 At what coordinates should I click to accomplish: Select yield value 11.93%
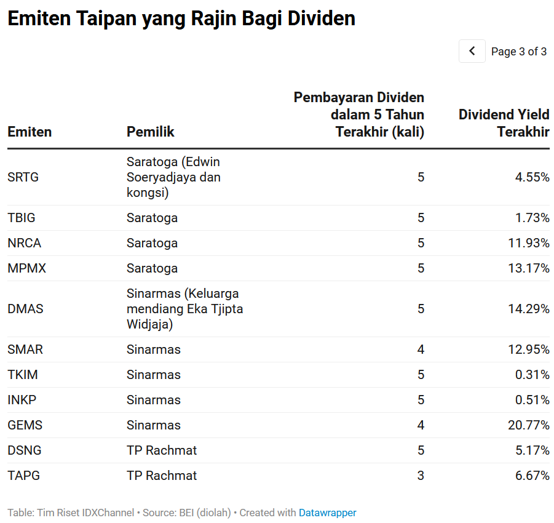point(529,243)
